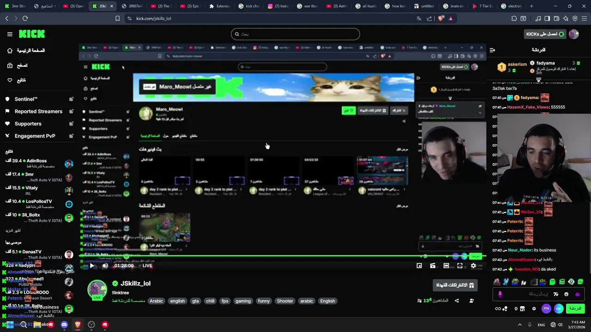Open the Browse (تصفح) page
The height and width of the screenshot is (332, 591).
click(x=18, y=65)
